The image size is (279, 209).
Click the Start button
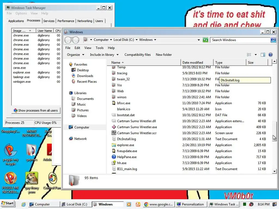[x=8, y=203]
